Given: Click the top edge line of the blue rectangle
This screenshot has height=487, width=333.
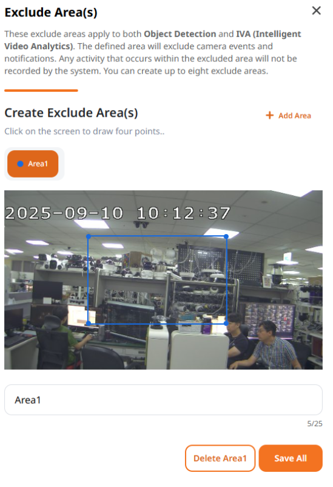Looking at the screenshot, I should (157, 237).
